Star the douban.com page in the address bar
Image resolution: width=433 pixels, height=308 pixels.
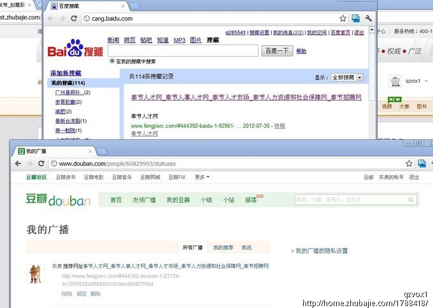409,164
